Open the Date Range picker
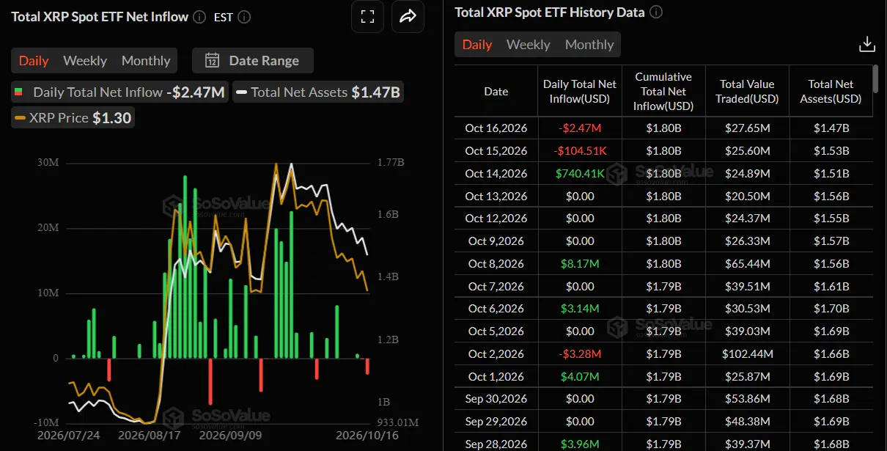 (x=253, y=60)
